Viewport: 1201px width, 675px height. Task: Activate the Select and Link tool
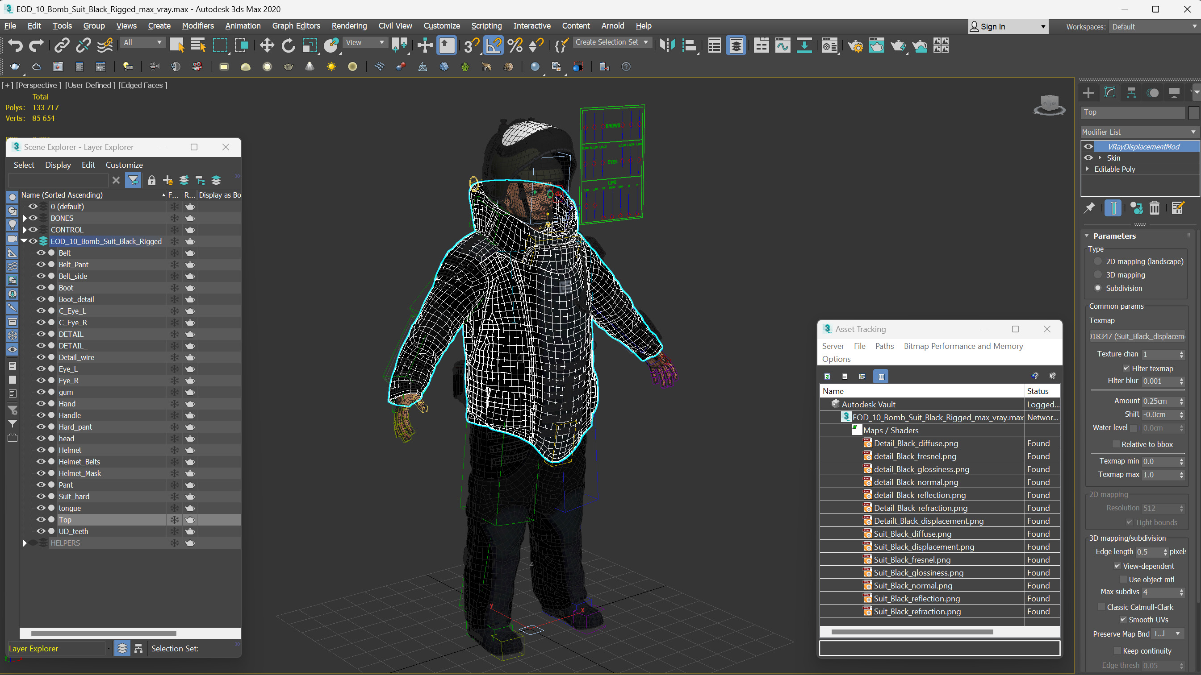pyautogui.click(x=62, y=45)
